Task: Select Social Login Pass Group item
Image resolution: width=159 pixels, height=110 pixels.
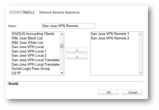Action: coord(31,69)
